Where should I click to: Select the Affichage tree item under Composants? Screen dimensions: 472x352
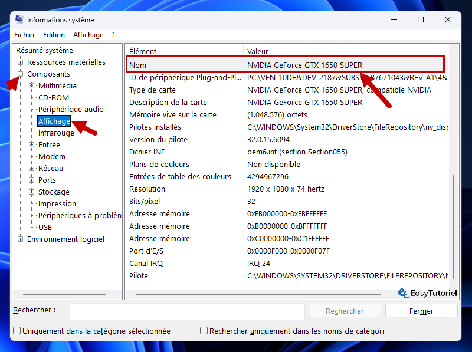click(54, 121)
